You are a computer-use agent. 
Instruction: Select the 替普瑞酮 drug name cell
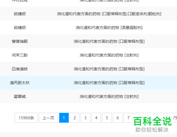coord(20,41)
